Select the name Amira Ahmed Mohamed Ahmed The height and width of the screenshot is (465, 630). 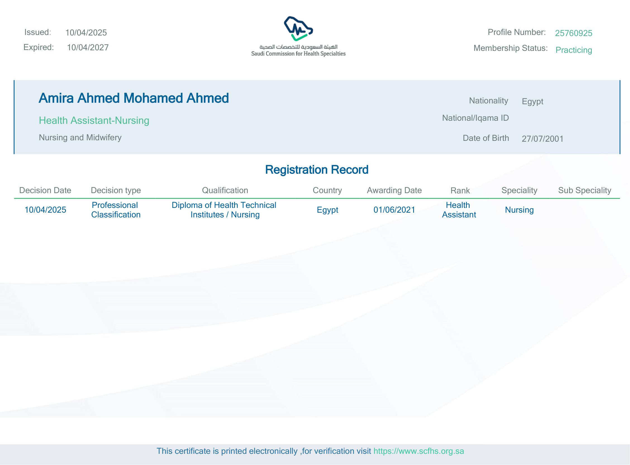(134, 98)
